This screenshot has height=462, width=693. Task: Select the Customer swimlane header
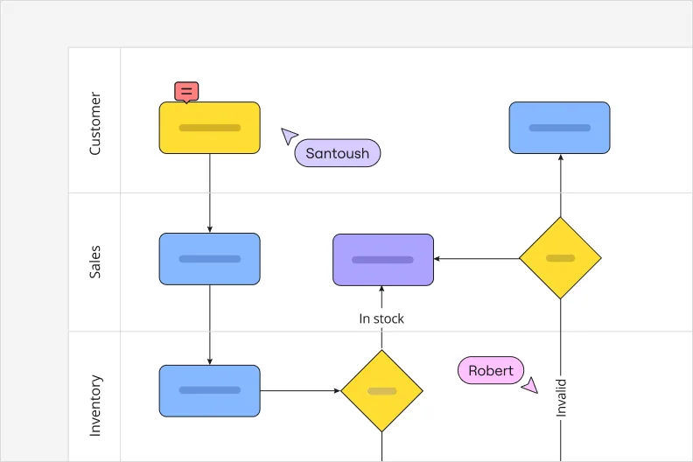[94, 123]
